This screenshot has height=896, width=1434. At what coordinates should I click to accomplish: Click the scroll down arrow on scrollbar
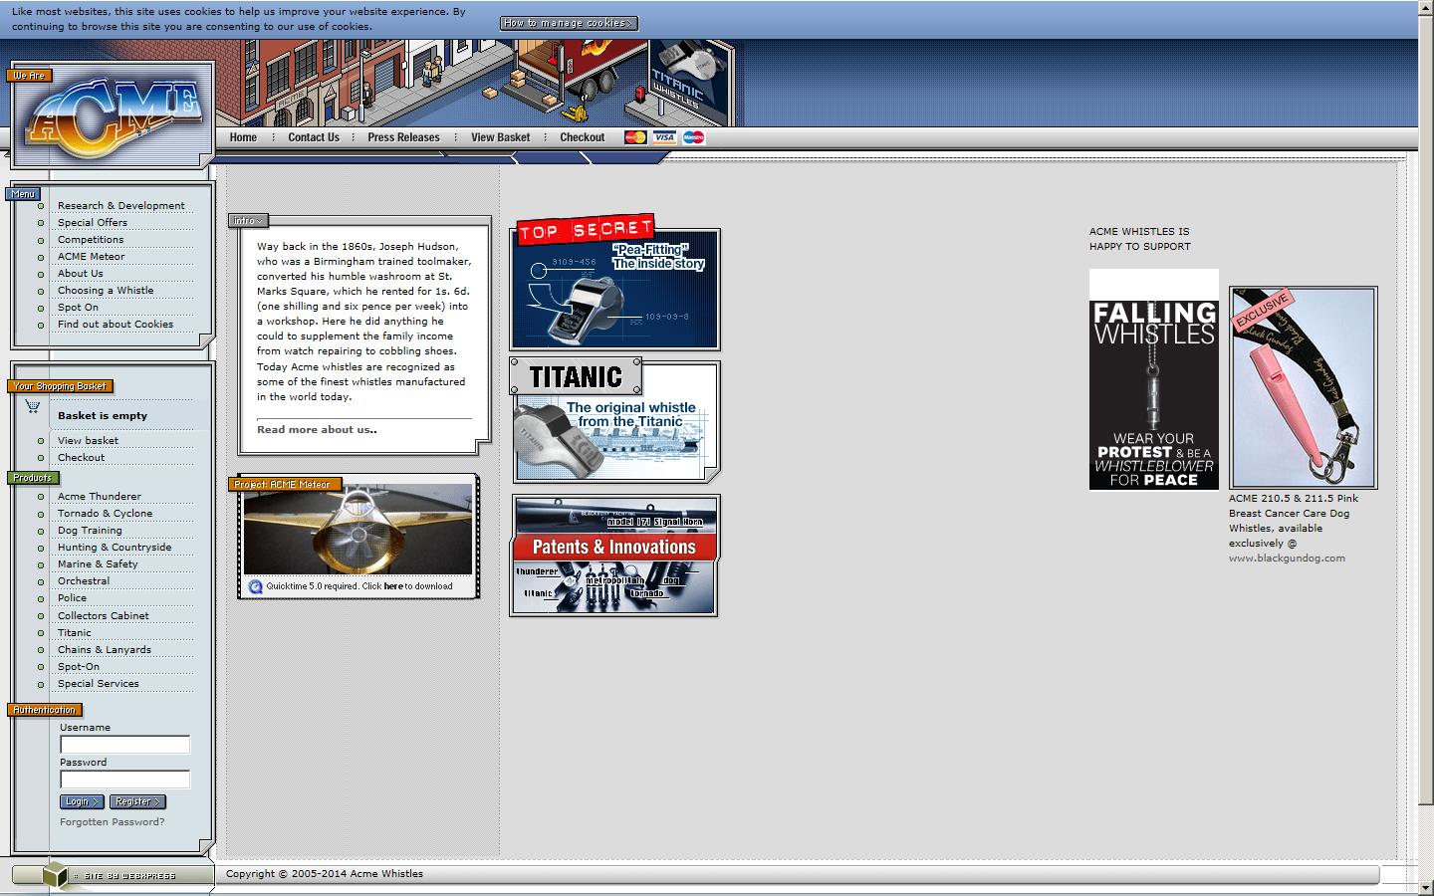click(x=1425, y=886)
